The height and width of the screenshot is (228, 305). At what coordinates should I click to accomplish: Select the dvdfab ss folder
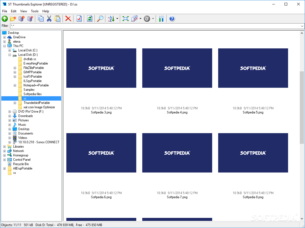click(30, 59)
